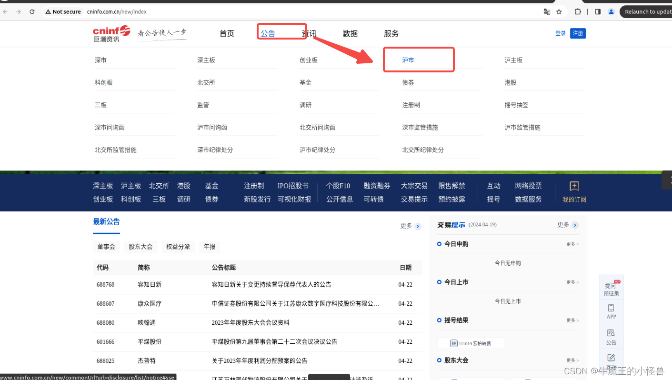Click 融资融券 in the blue nav bar

tap(377, 186)
